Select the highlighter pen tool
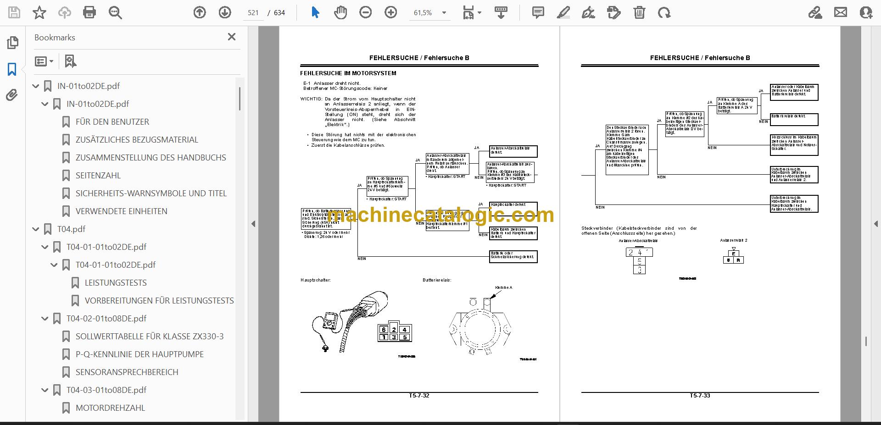This screenshot has width=881, height=425. click(x=563, y=12)
